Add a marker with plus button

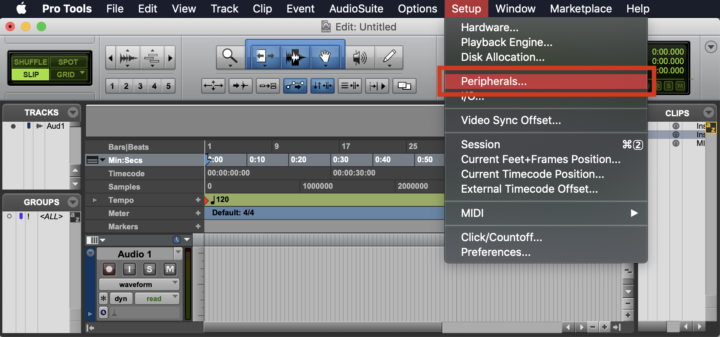(x=198, y=227)
